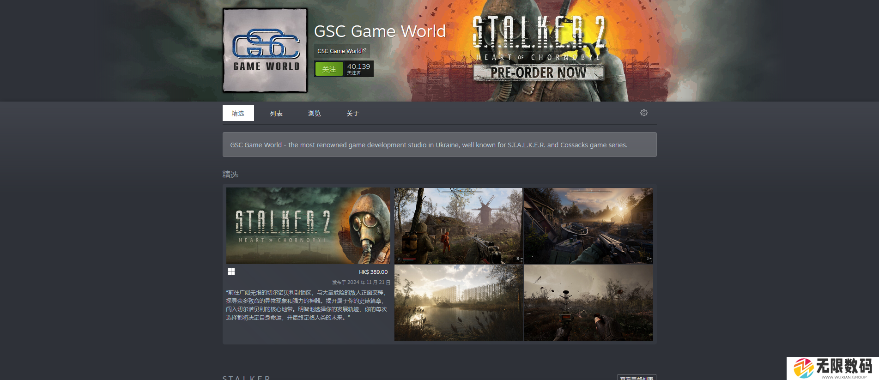
Task: Click the 查看完整列表 button
Action: point(637,377)
